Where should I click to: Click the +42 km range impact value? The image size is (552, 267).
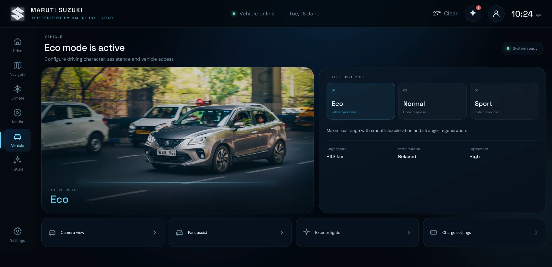[x=335, y=157]
